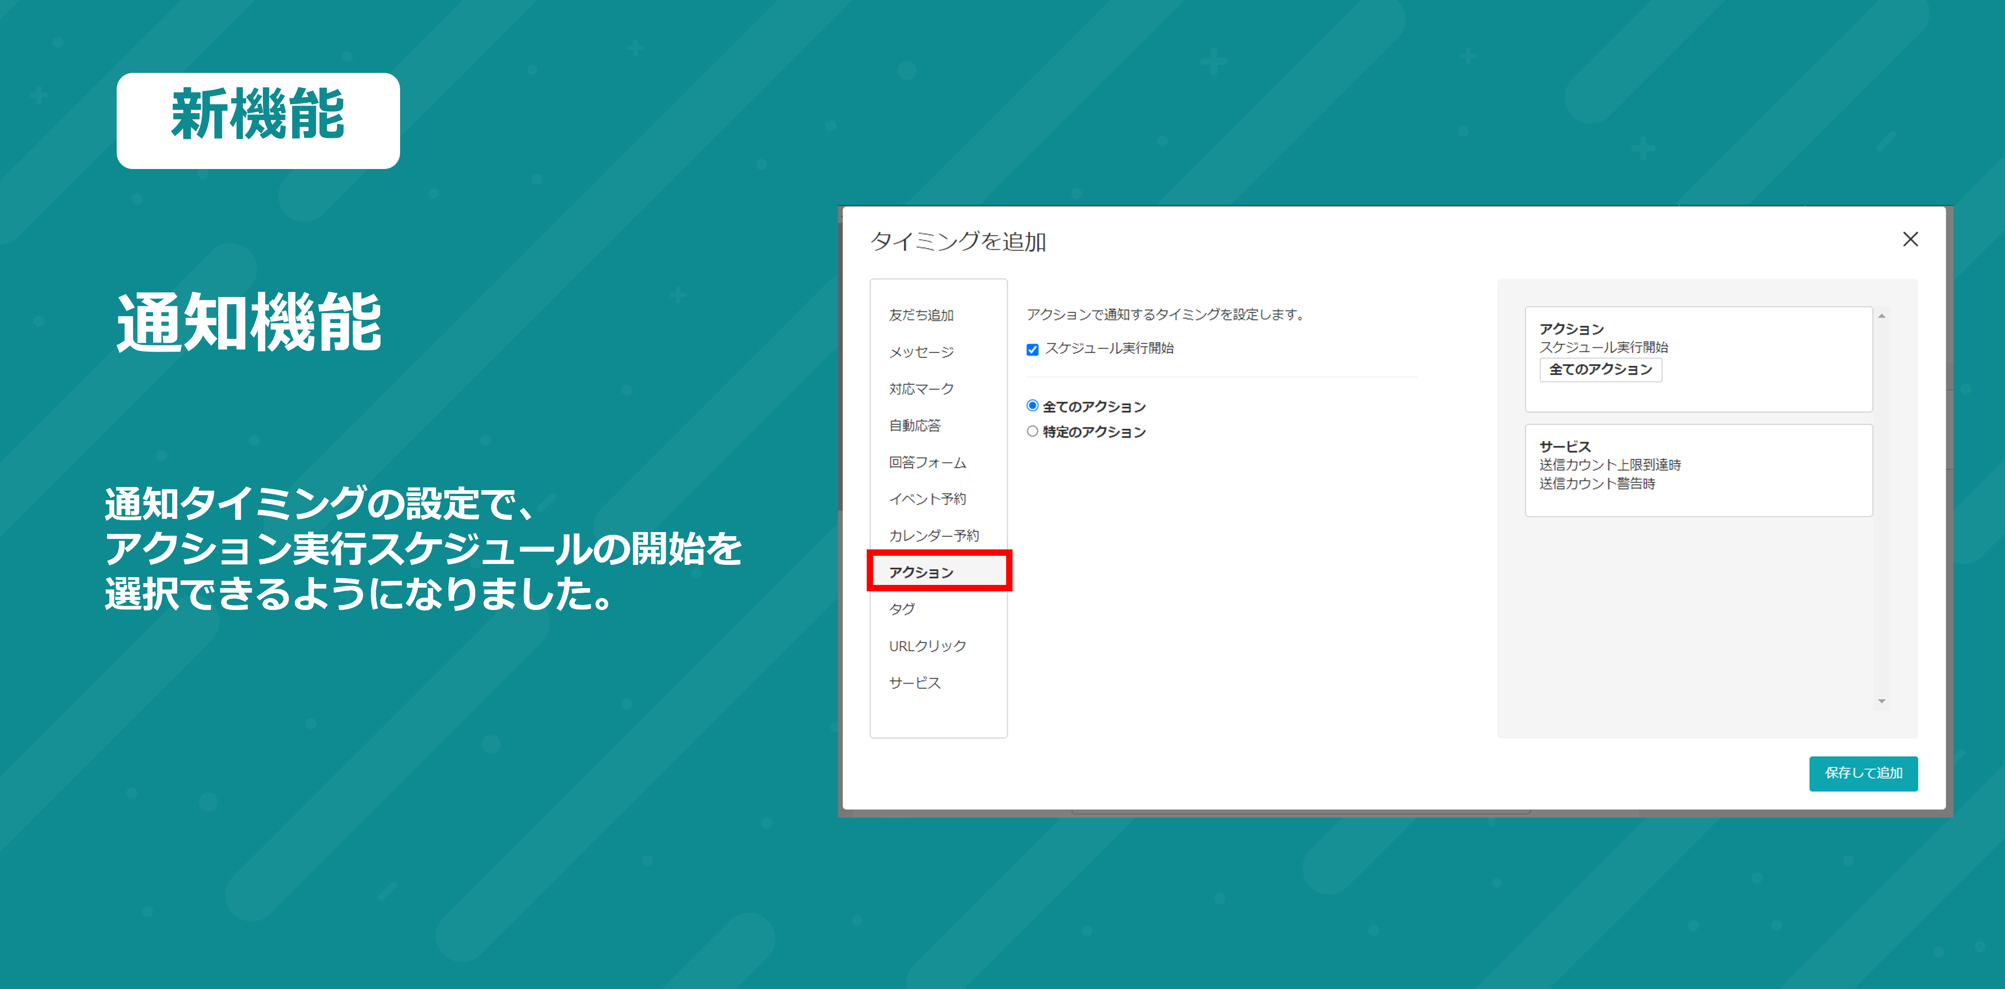Select 回答フォーム in the timing list
The width and height of the screenshot is (2005, 989).
(928, 462)
